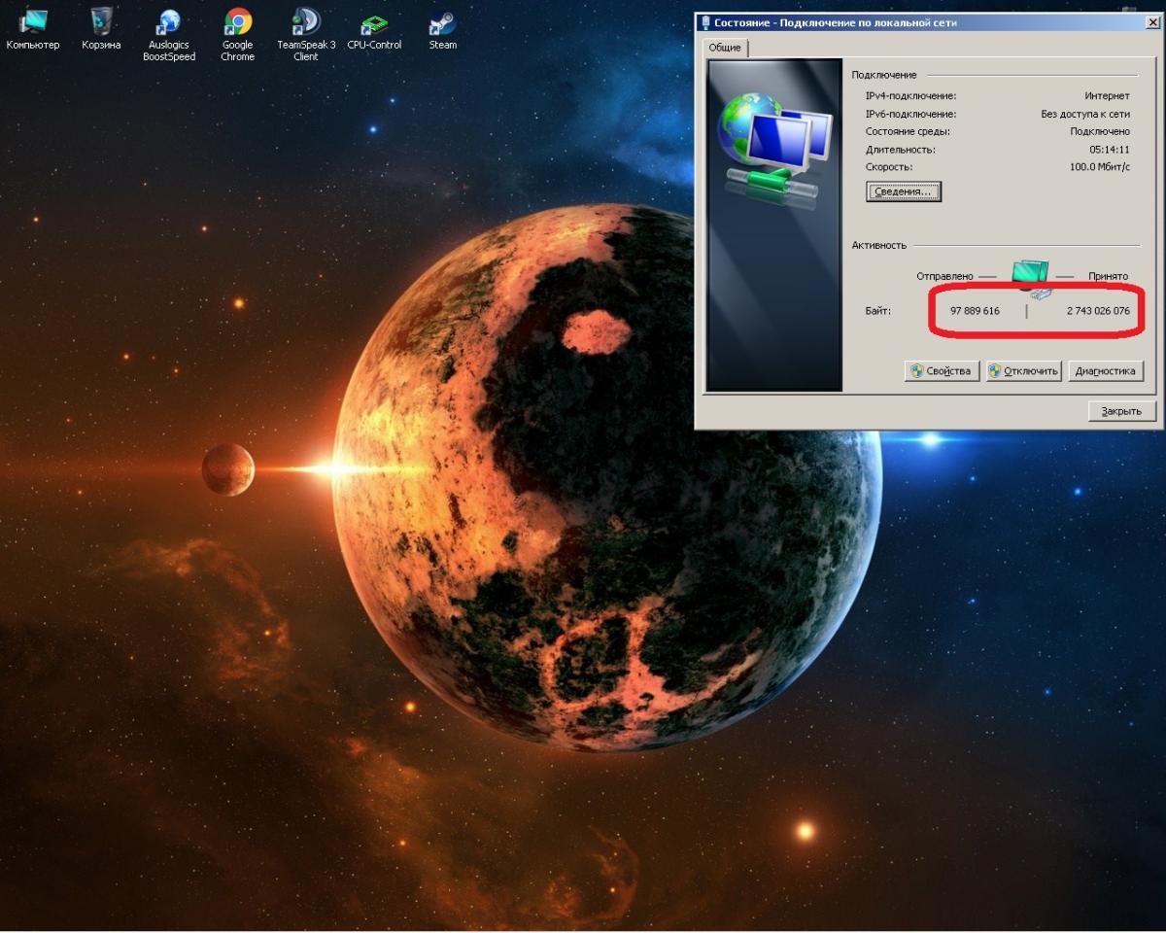Screen dimensions: 1166x933
Task: Click the activity monitors icon between Отправлено and Принято
Action: 1030,278
